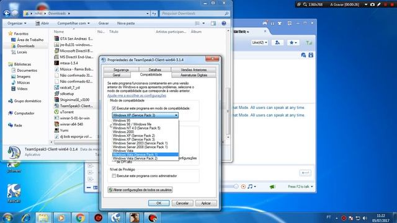
Task: Open the star favorites dropdown in RaidCall
Action: [293, 43]
